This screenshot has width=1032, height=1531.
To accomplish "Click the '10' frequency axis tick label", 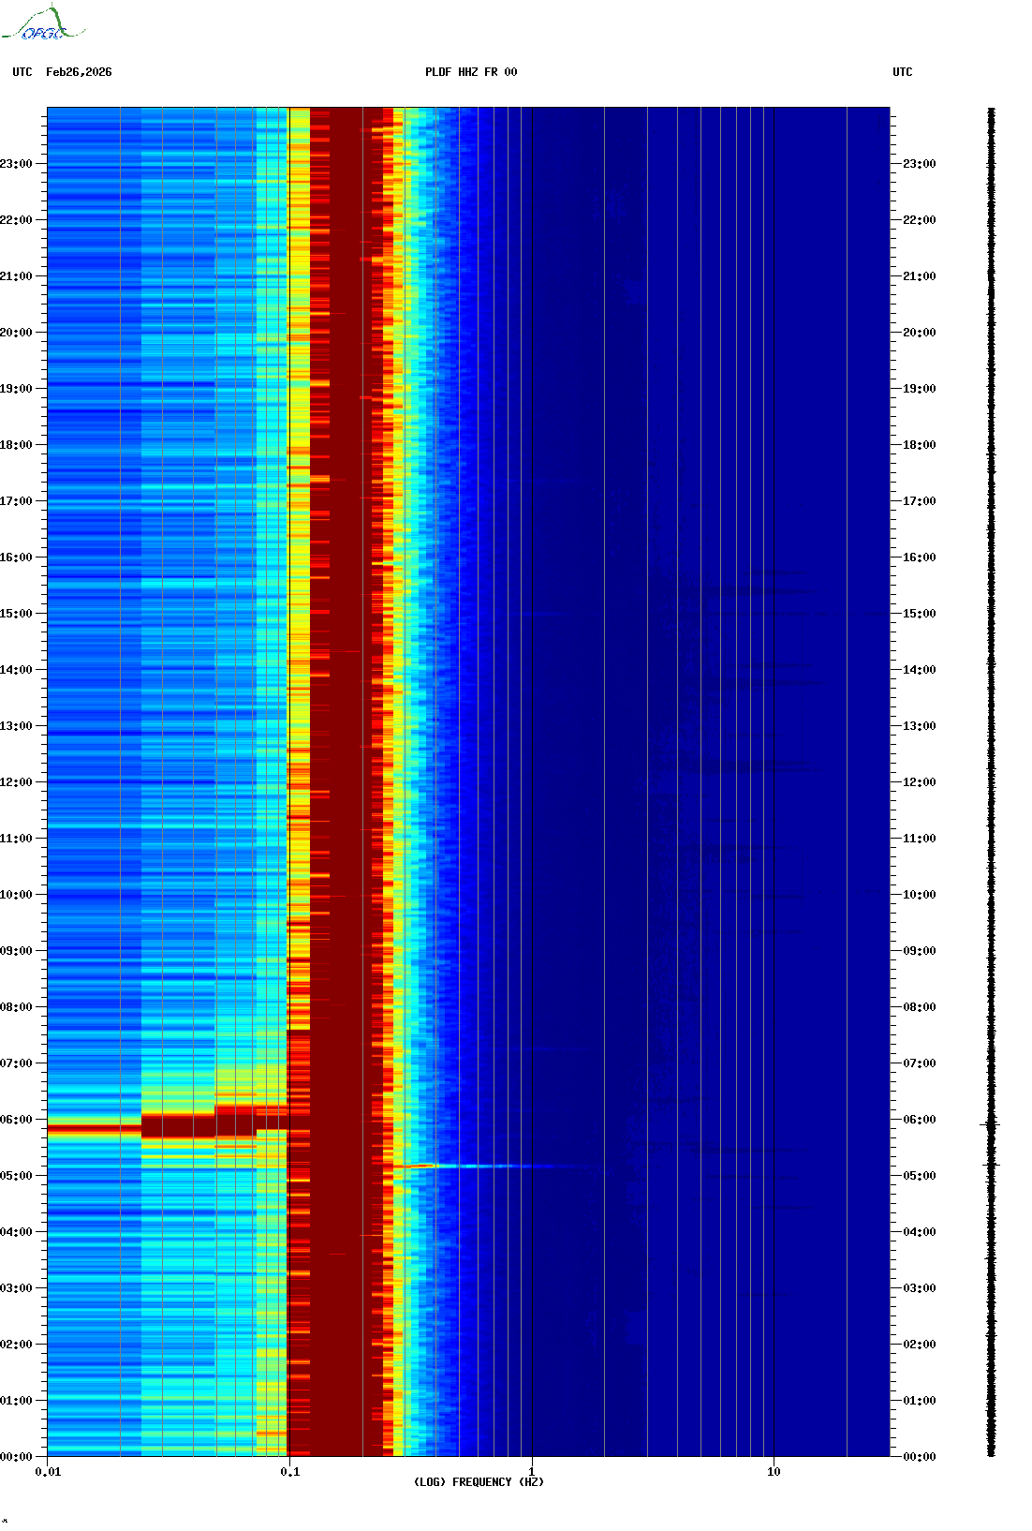I will (x=774, y=1472).
